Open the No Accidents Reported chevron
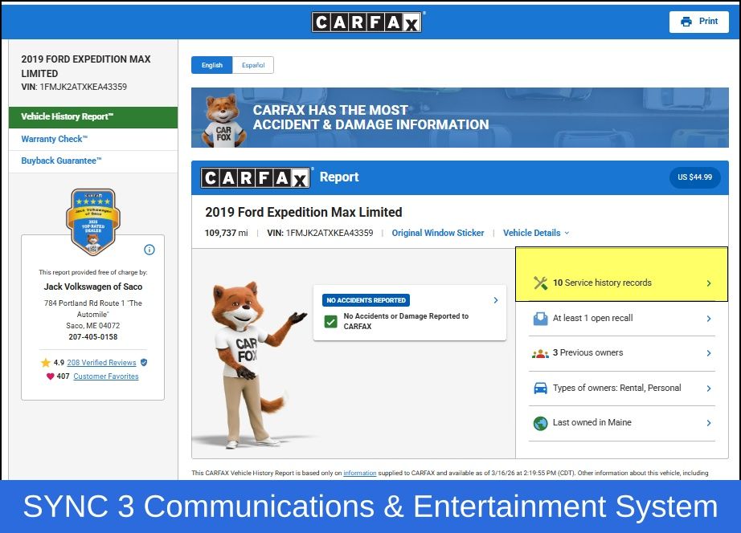Image resolution: width=741 pixels, height=533 pixels. tap(495, 300)
